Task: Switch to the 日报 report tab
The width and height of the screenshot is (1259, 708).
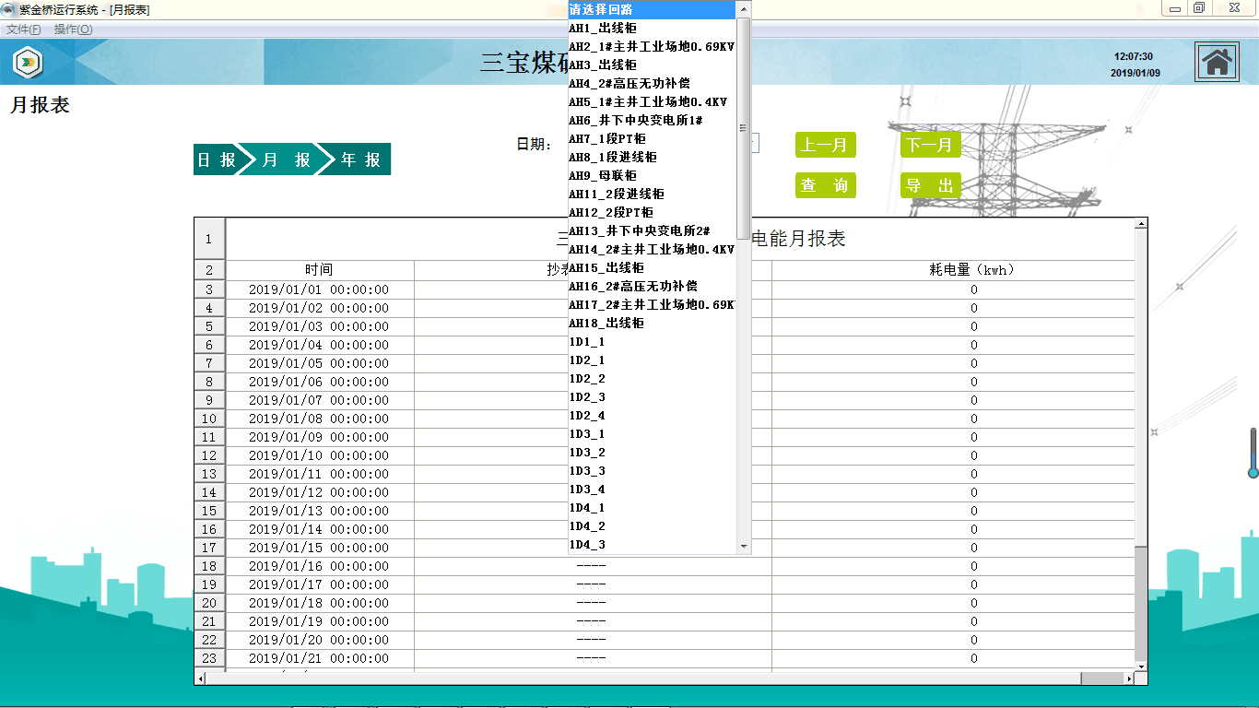Action: coord(216,159)
